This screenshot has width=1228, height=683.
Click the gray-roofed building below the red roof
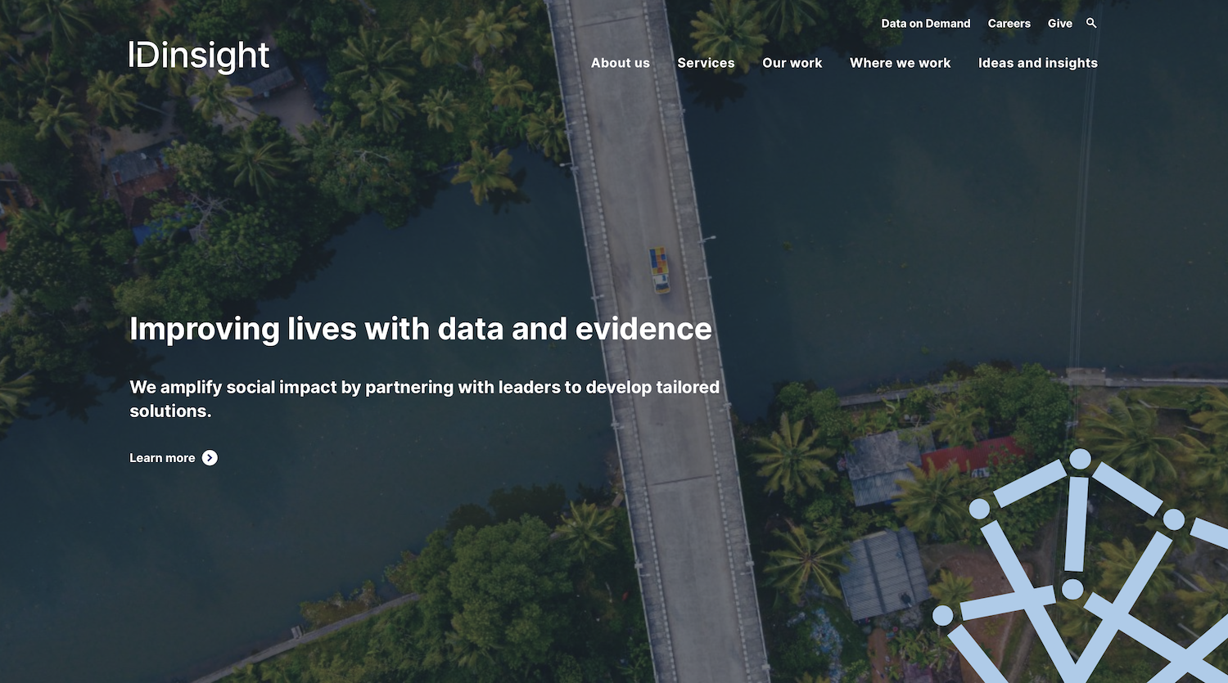pos(884,573)
